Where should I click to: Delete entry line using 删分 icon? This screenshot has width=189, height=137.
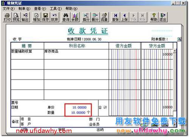click(95, 17)
